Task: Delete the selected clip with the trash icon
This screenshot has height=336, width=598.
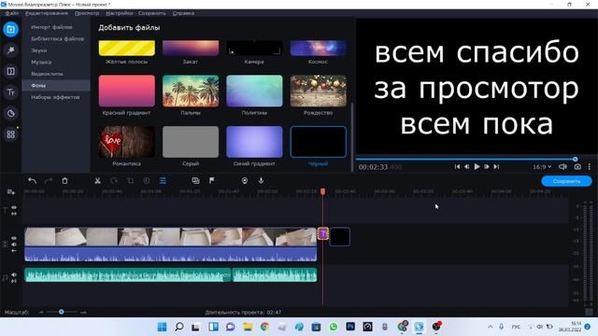Action: coord(64,181)
